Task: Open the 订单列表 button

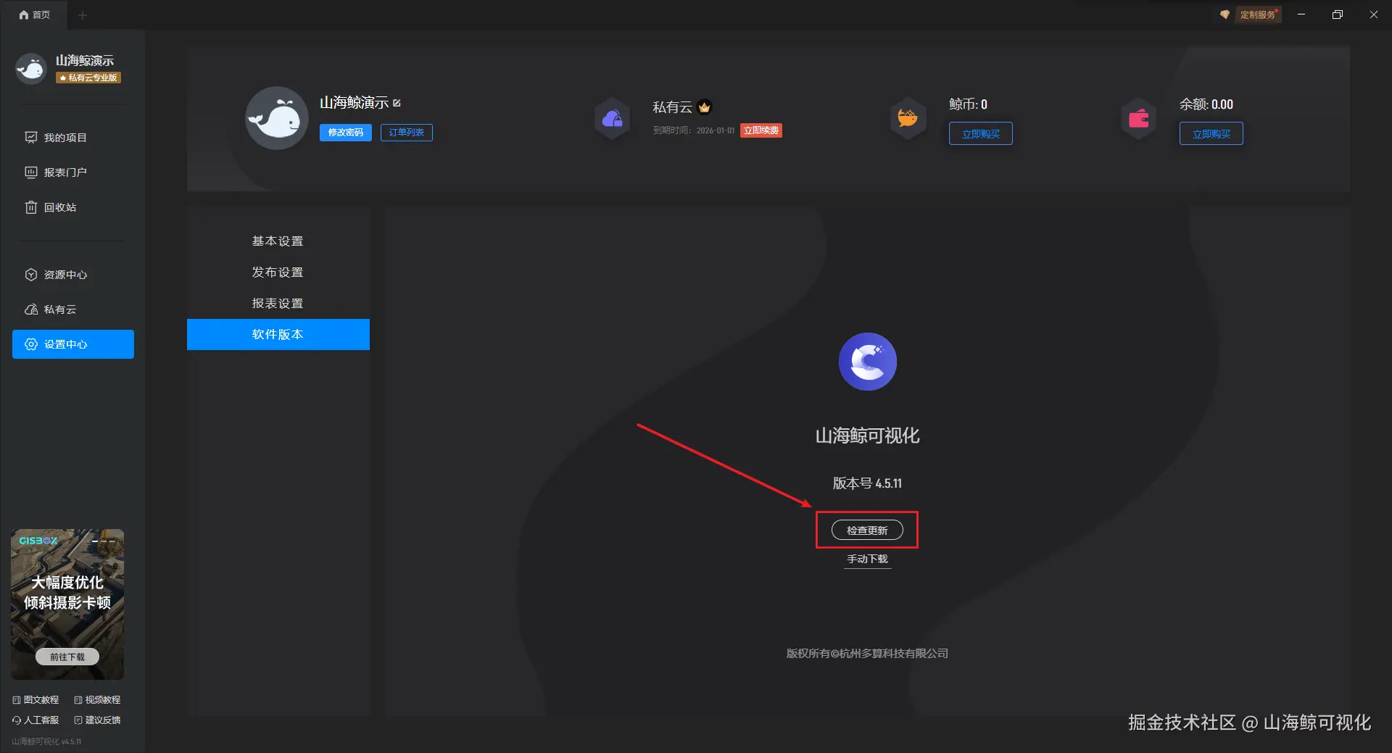Action: [407, 133]
